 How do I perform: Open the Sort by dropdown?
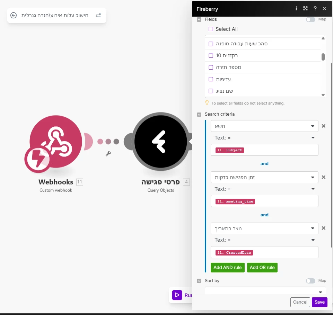pyautogui.click(x=265, y=291)
